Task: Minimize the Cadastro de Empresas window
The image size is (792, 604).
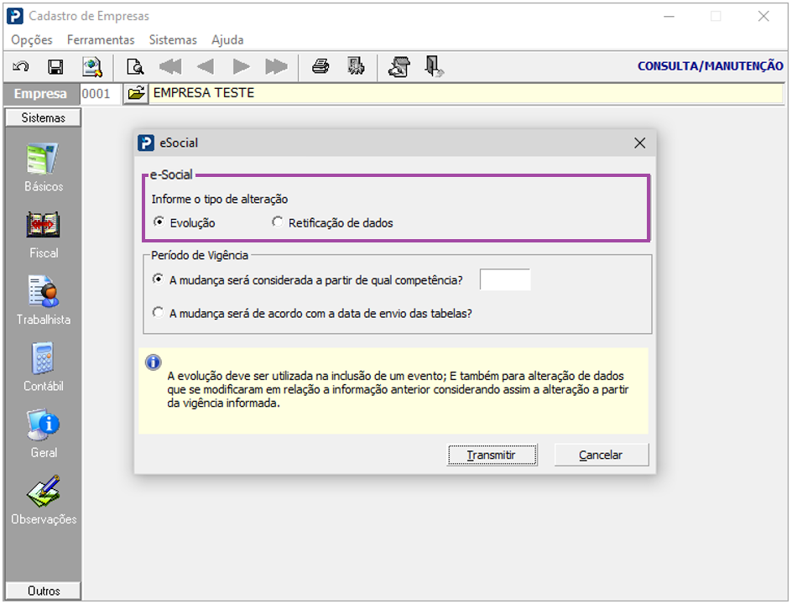Action: coord(669,16)
